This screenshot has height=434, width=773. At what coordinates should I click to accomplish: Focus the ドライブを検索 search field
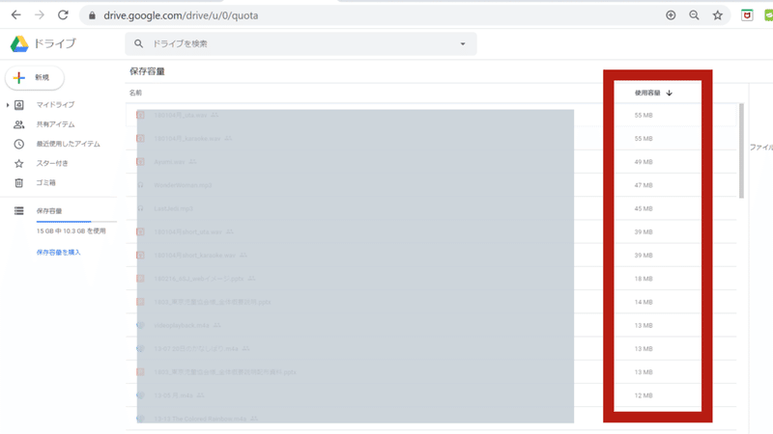point(301,43)
